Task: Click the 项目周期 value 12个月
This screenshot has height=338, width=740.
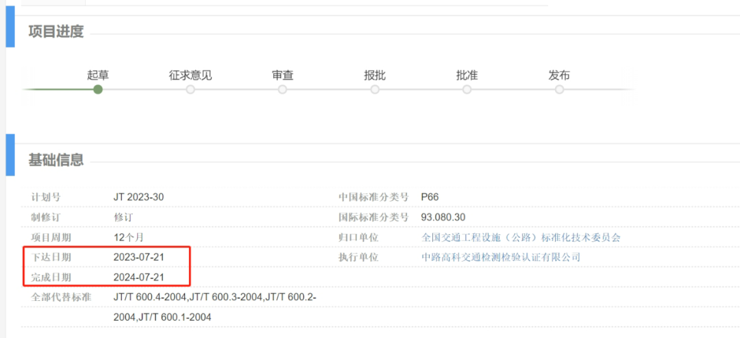Action: click(128, 237)
